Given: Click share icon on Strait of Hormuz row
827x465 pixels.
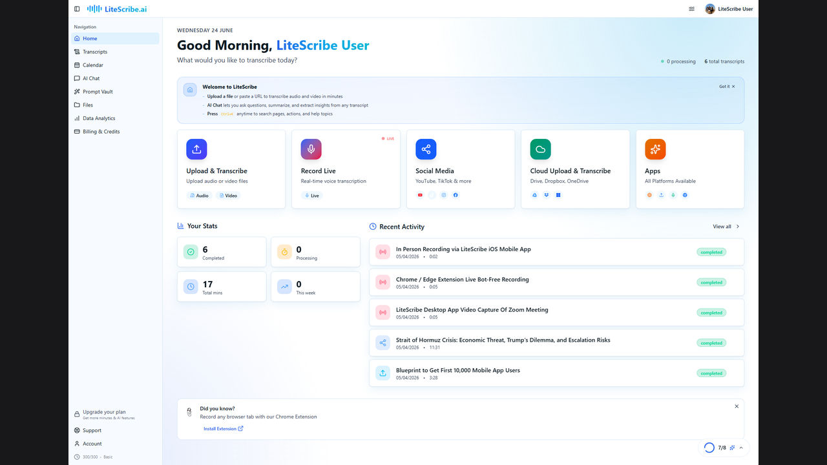Looking at the screenshot, I should (382, 343).
